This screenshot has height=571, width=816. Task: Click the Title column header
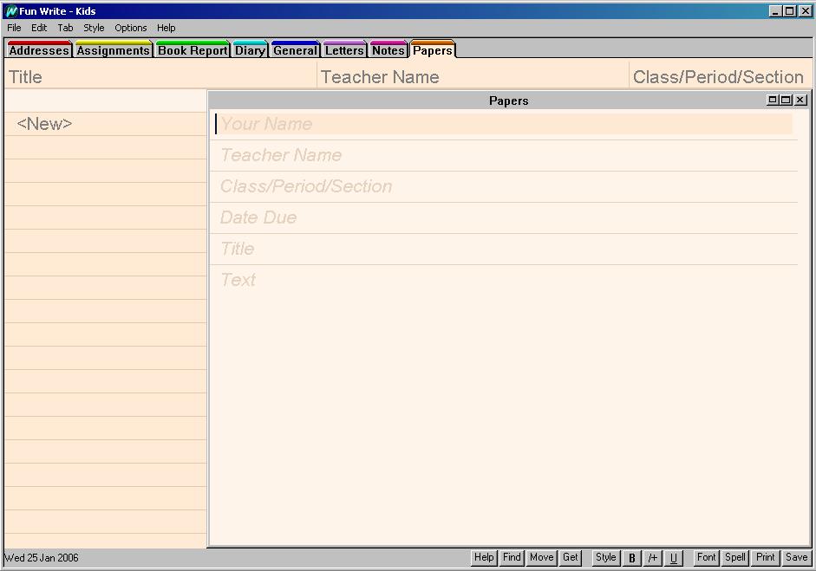coord(160,77)
